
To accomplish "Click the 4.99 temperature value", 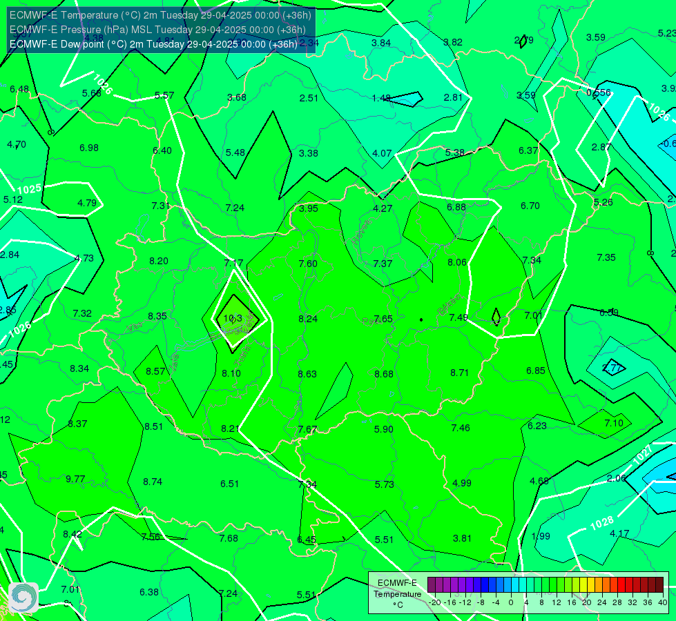I will point(462,484).
